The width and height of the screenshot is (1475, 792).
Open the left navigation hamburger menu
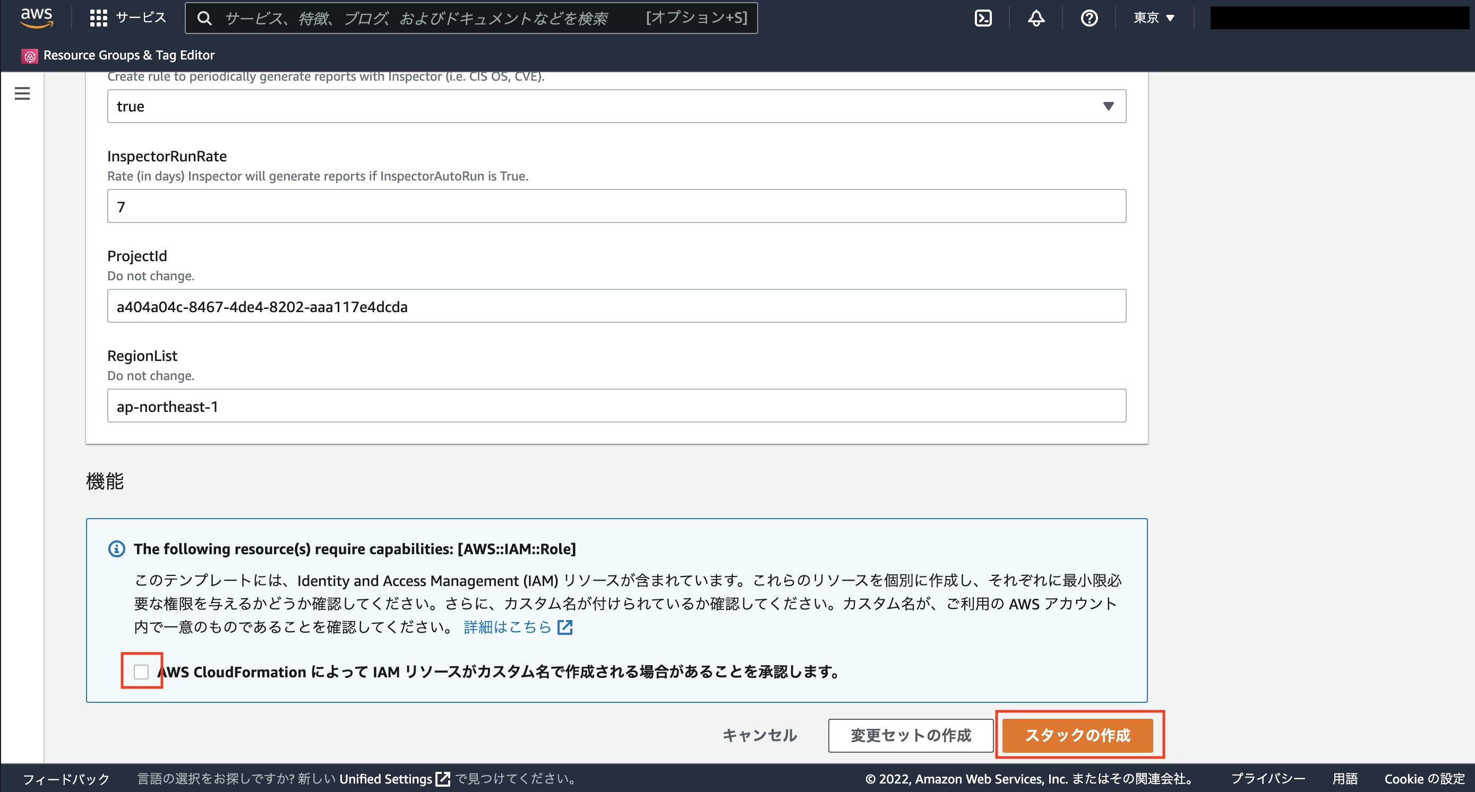[x=22, y=93]
